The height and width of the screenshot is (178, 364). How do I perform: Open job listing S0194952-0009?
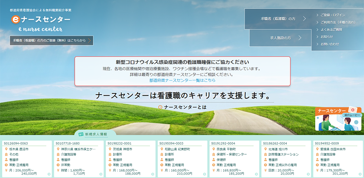coord(338,159)
